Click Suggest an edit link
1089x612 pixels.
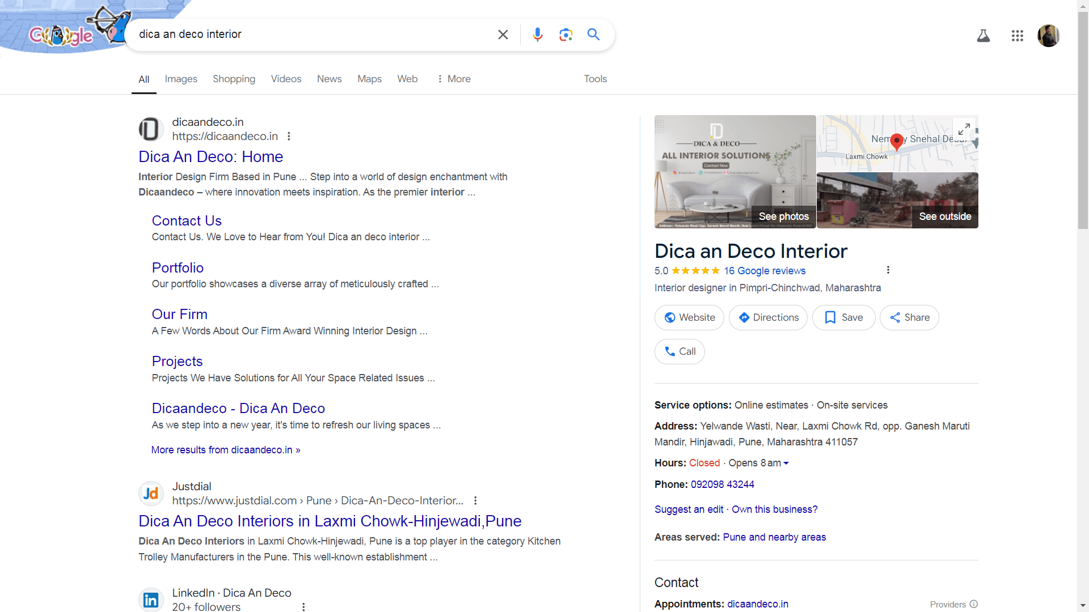[689, 509]
